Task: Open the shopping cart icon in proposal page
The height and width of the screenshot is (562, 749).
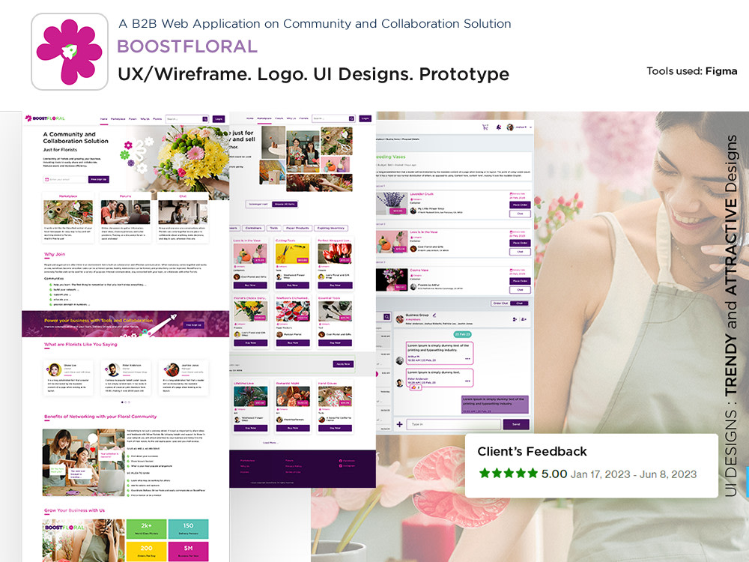Action: coord(485,127)
